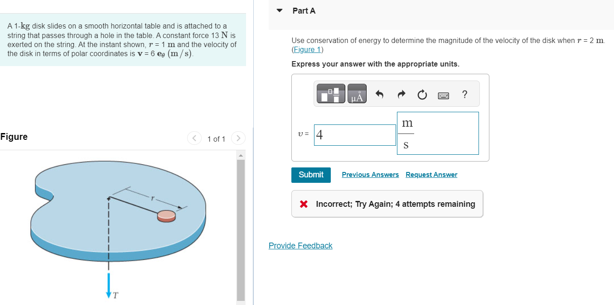614x305 pixels.
Task: Redo the last answer edit
Action: click(x=401, y=94)
